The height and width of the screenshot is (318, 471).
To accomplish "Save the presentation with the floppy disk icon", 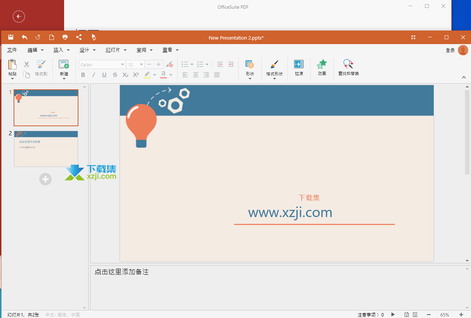I will [11, 37].
